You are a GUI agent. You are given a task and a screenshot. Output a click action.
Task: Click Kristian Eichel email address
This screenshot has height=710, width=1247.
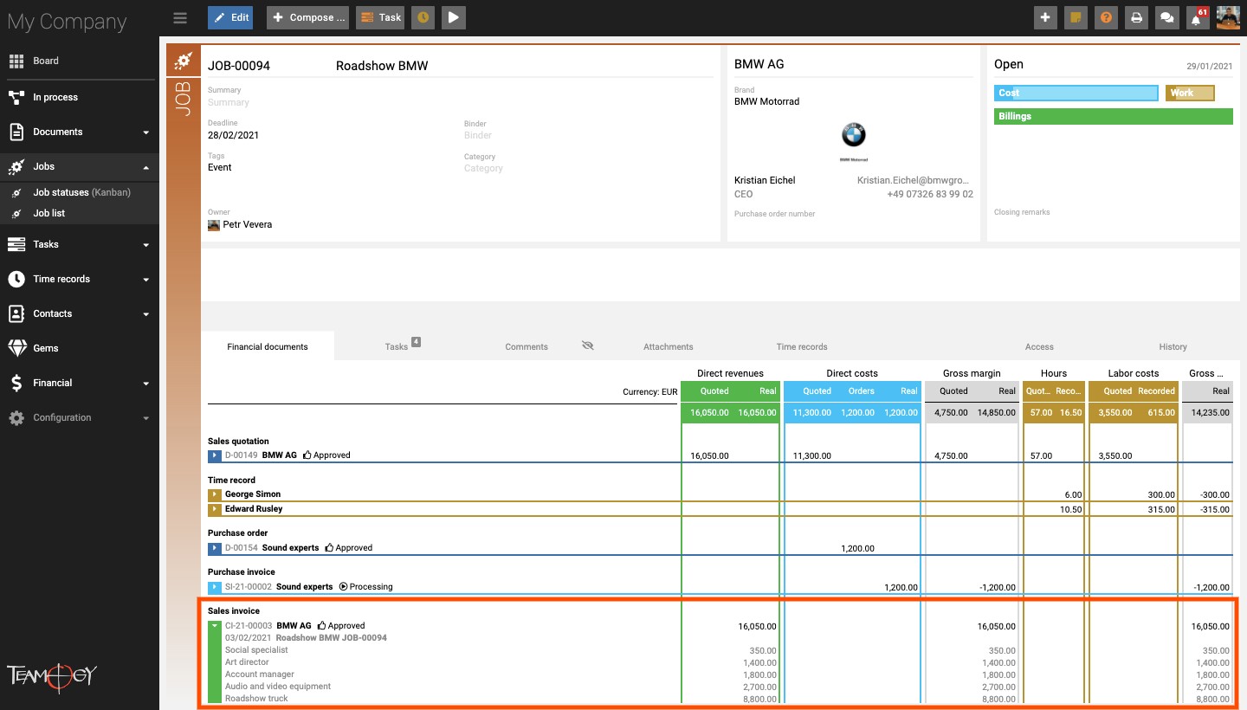(914, 180)
